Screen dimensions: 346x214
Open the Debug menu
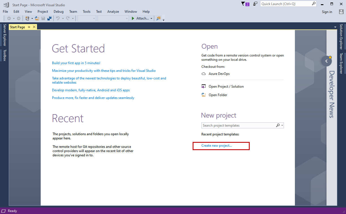coord(58,12)
